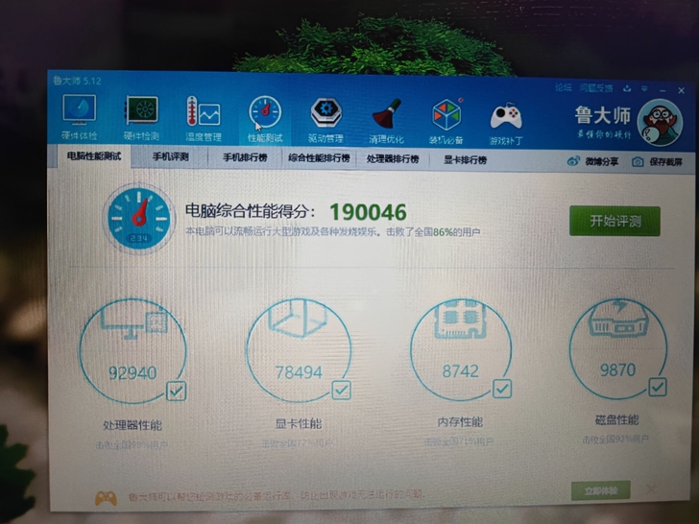The height and width of the screenshot is (524, 699).
Task: Click the green 开始评测 button
Action: 615,221
